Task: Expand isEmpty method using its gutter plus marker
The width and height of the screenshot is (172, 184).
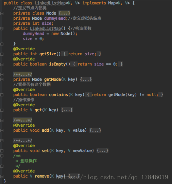Action: (2, 64)
